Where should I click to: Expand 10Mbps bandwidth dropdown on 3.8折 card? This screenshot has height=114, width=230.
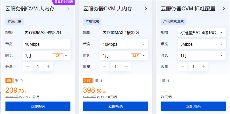tap(124, 44)
